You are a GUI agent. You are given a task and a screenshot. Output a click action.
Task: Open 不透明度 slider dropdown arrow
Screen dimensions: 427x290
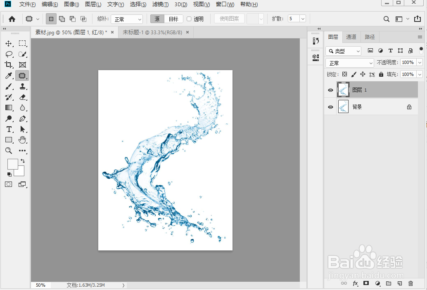pyautogui.click(x=420, y=63)
